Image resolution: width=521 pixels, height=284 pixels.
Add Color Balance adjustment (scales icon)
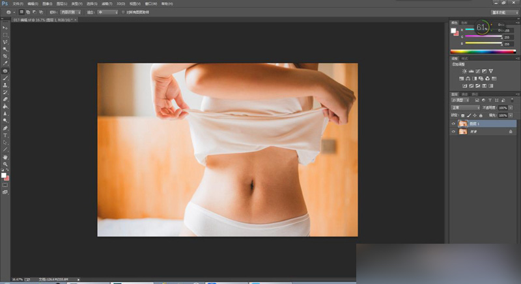click(468, 79)
